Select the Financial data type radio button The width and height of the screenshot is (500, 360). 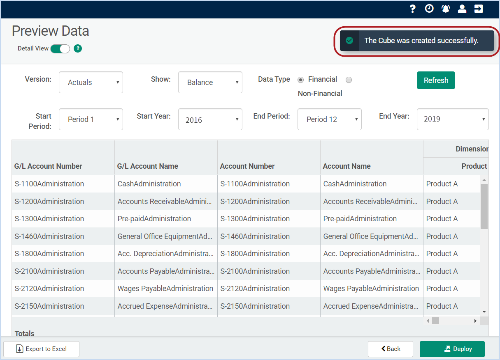(x=301, y=80)
